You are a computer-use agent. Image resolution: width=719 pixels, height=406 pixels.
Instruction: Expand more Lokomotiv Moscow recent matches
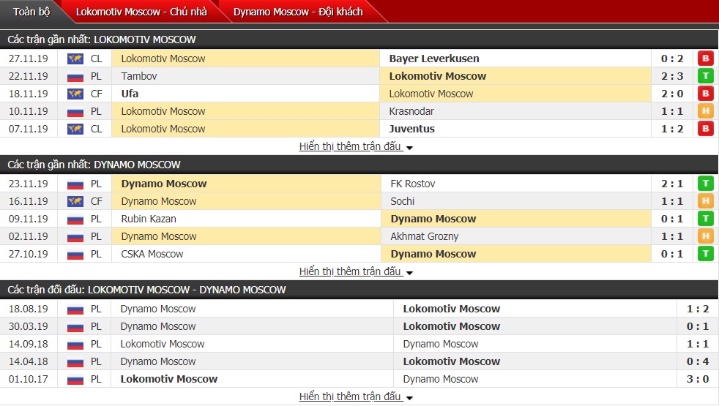tap(355, 146)
